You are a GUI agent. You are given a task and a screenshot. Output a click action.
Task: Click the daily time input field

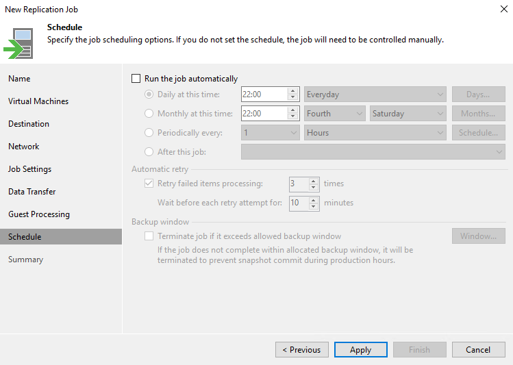(x=264, y=95)
